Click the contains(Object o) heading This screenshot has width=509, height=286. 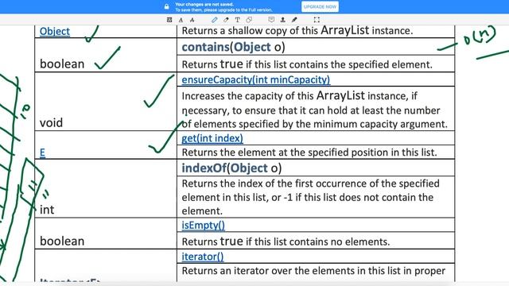pos(233,47)
